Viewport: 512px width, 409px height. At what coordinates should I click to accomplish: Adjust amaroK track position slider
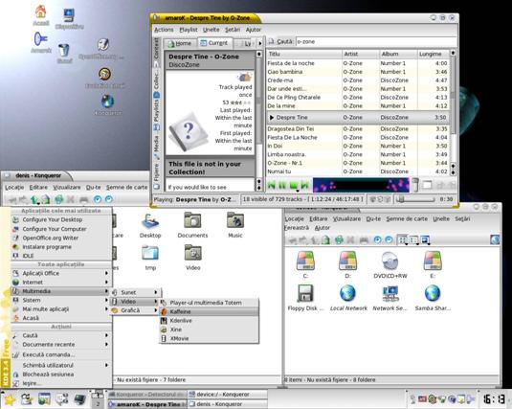click(x=415, y=199)
